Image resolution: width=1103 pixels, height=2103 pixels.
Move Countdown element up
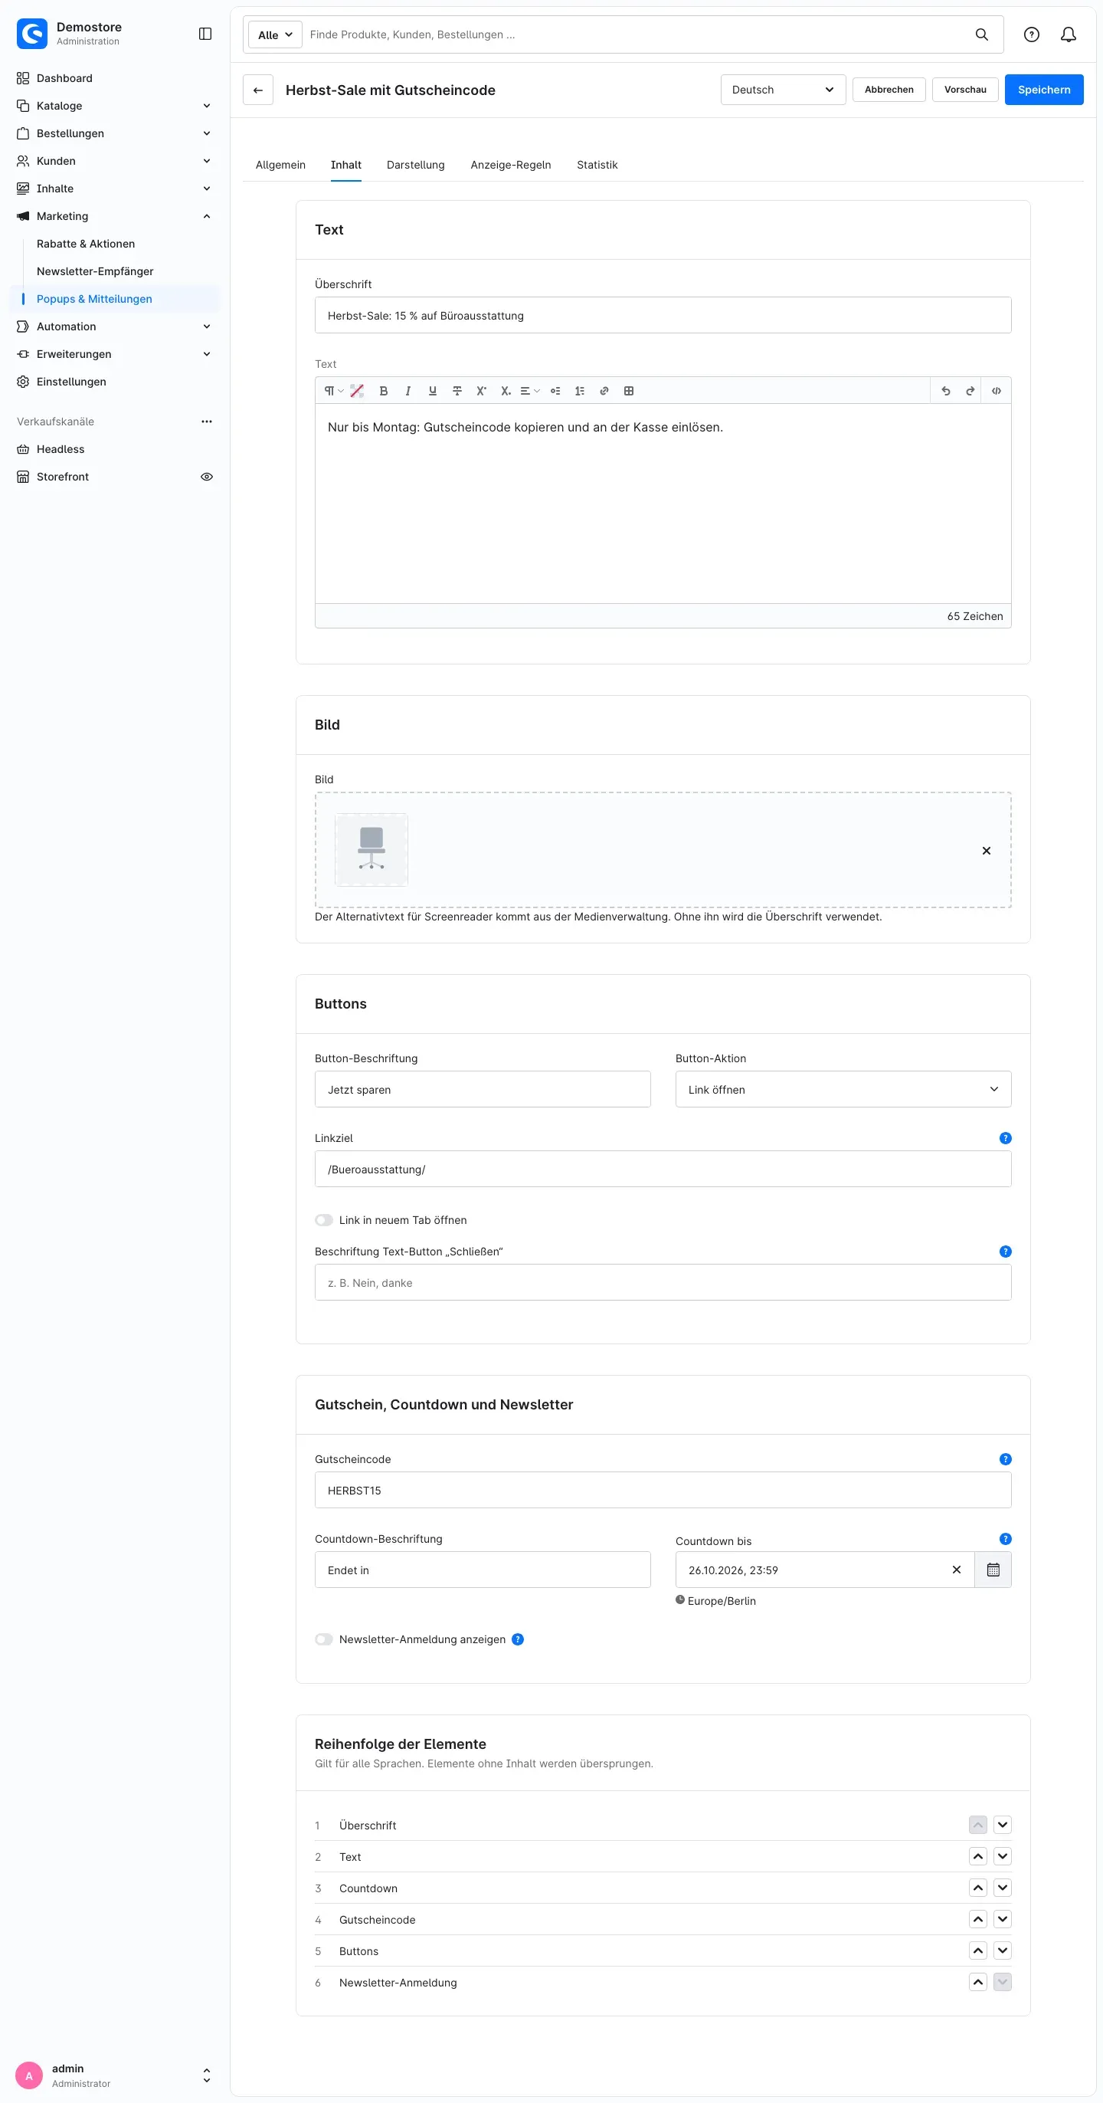(x=977, y=1888)
